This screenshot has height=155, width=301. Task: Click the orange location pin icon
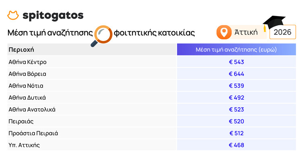click(x=224, y=32)
